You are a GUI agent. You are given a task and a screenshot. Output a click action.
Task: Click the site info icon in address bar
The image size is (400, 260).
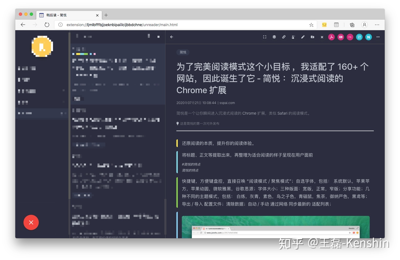coord(60,25)
